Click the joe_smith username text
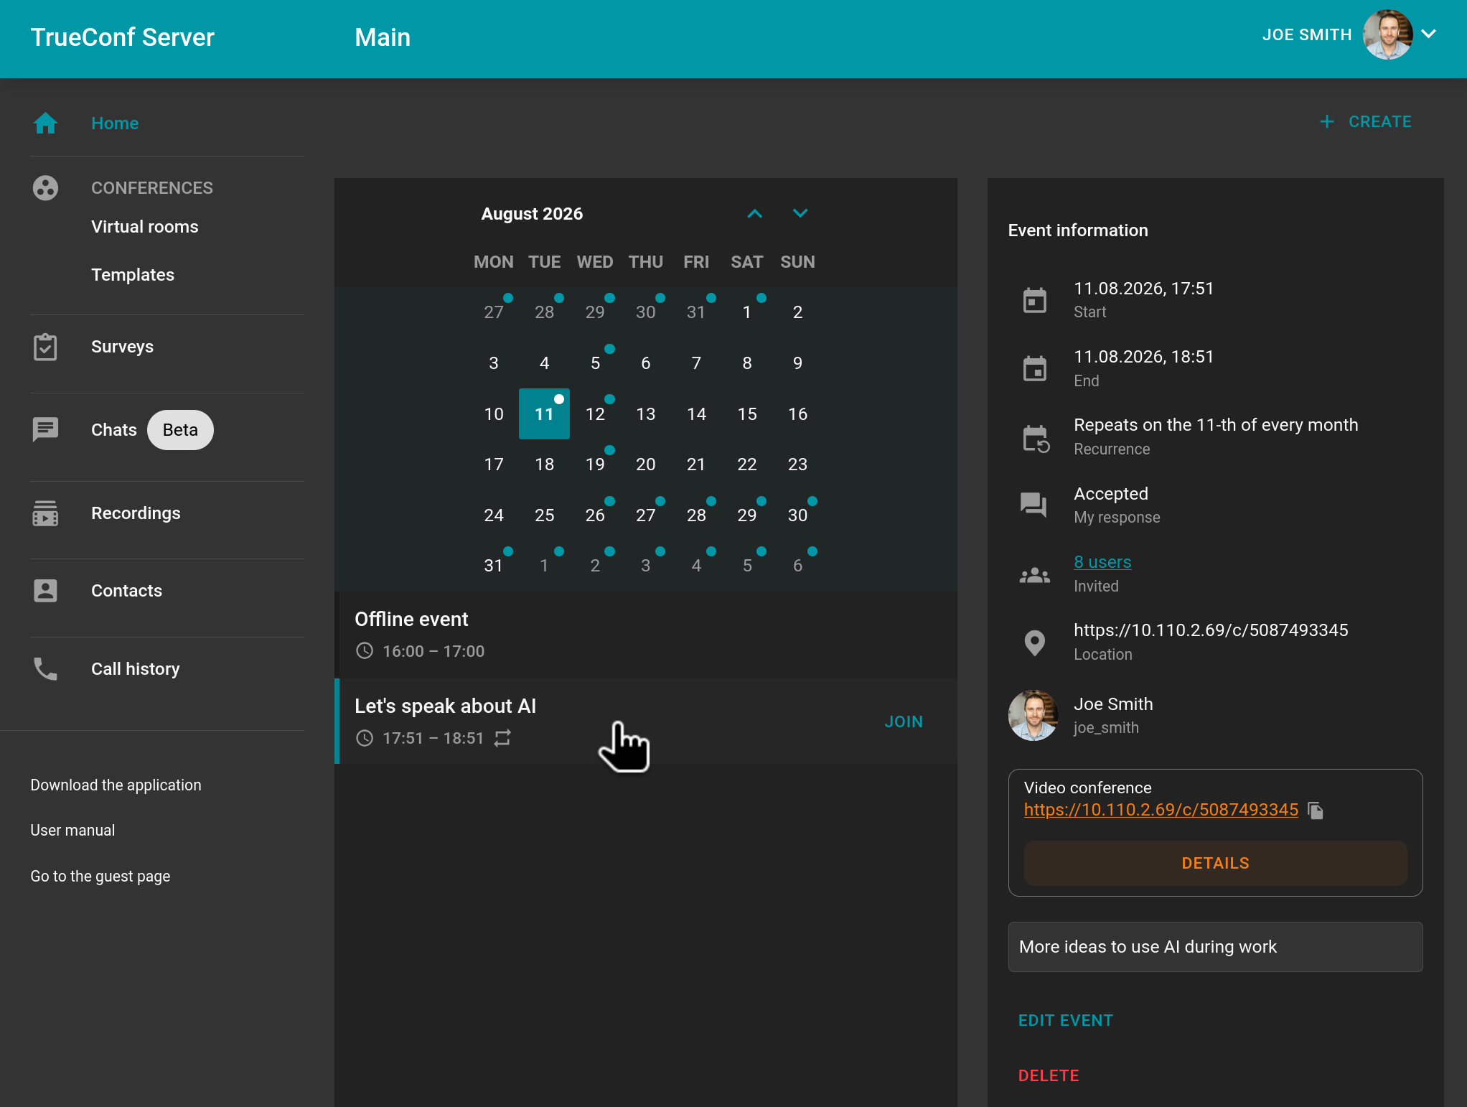1467x1107 pixels. 1106,728
